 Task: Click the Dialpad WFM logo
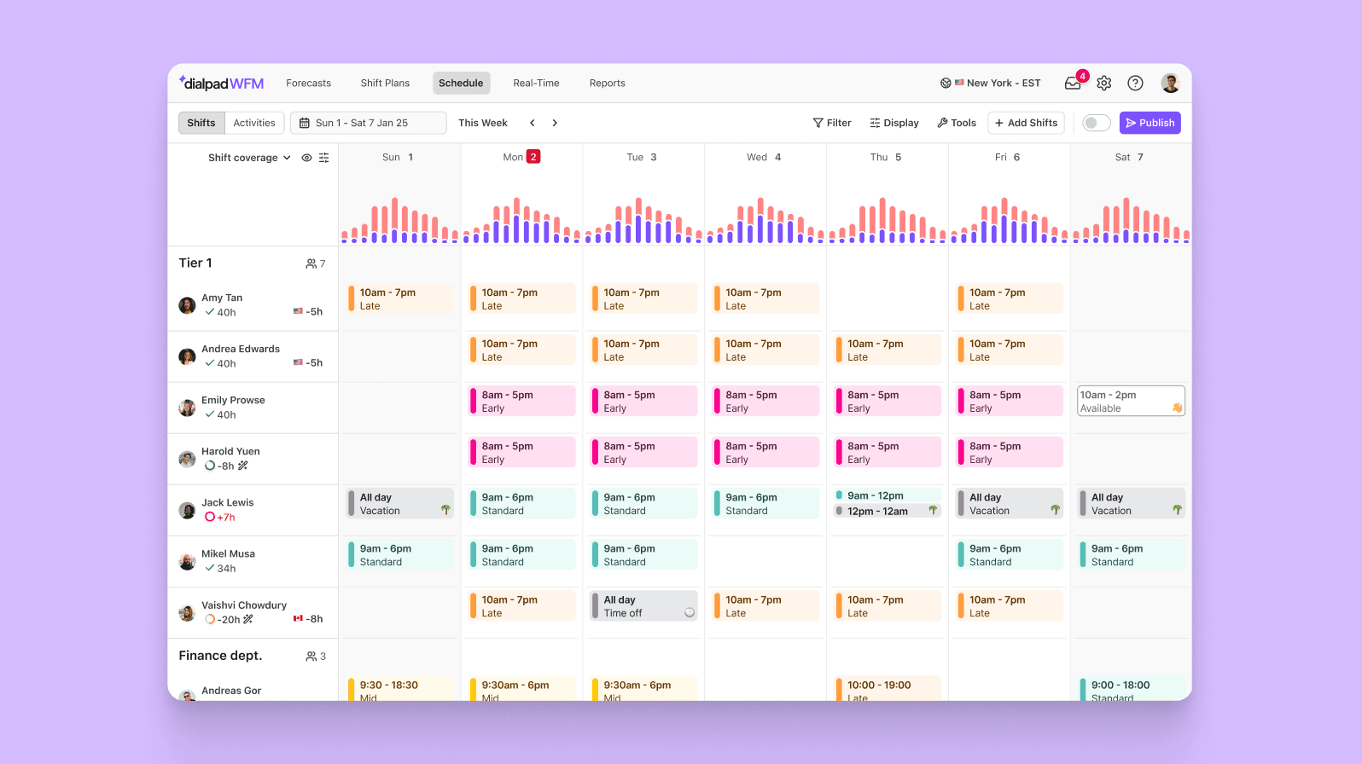click(x=222, y=83)
